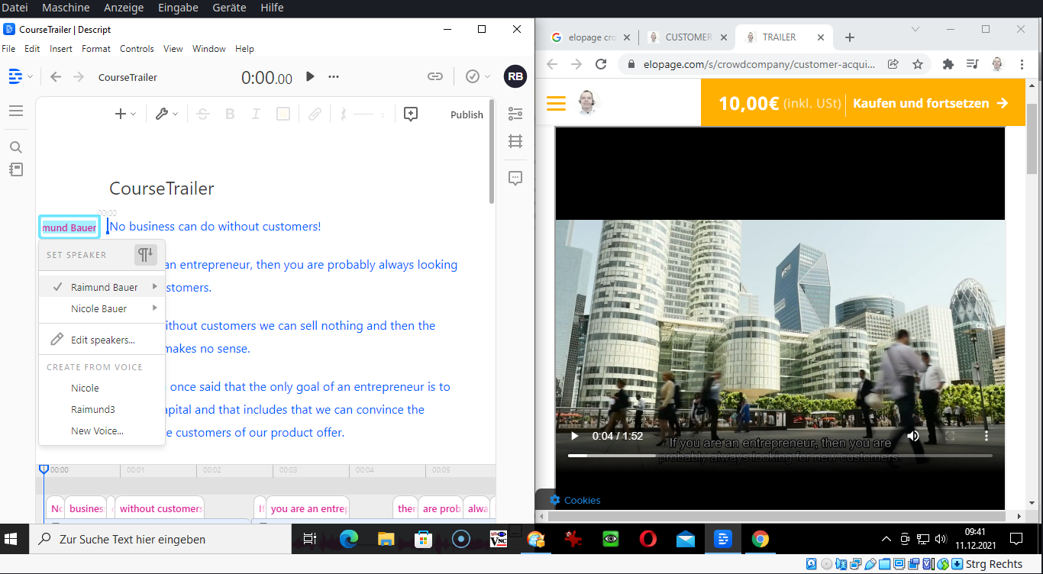Click the paperclip attachment icon
This screenshot has width=1043, height=574.
click(x=315, y=113)
